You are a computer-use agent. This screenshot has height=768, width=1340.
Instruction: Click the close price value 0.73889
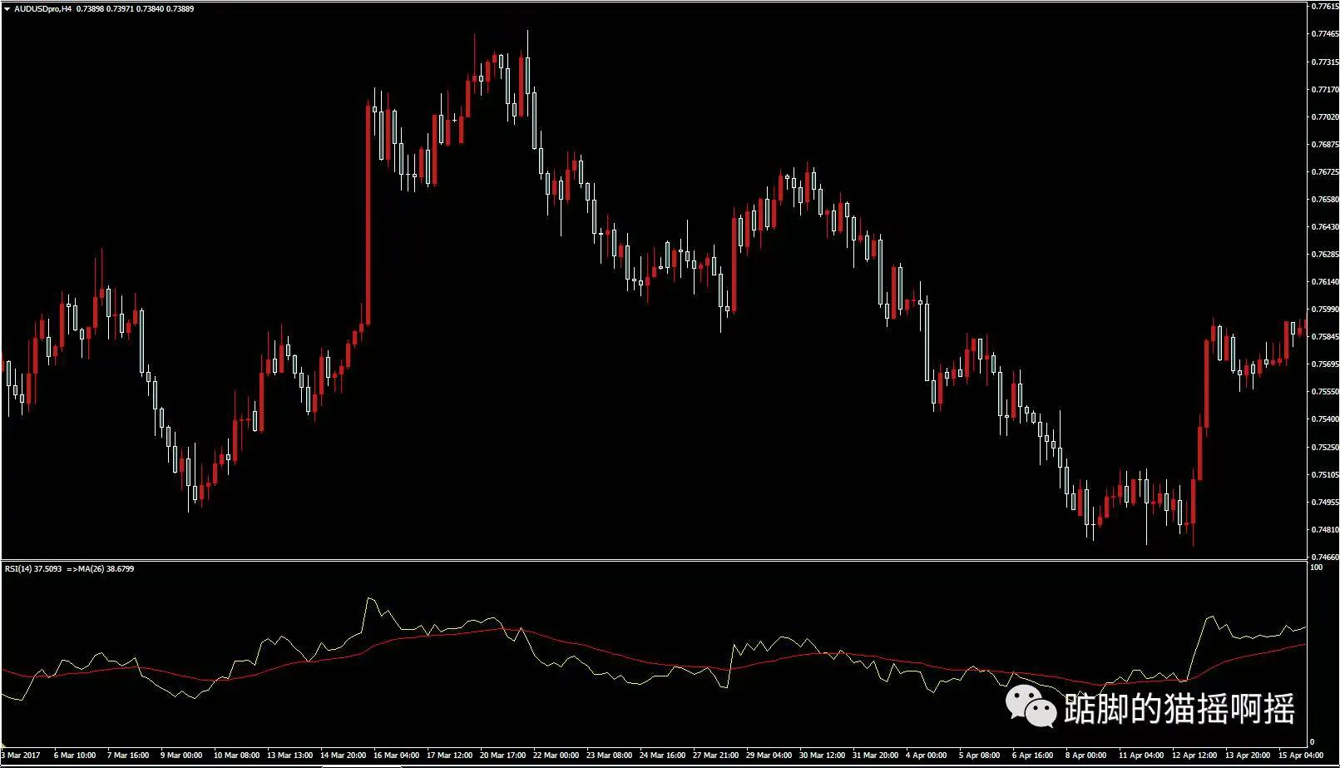180,9
